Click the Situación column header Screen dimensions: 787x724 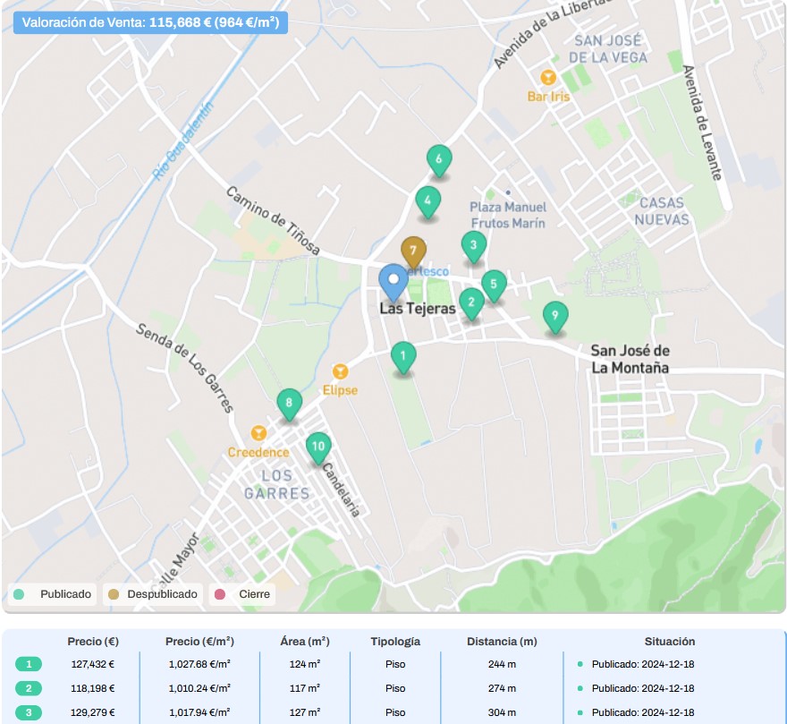[x=669, y=642]
